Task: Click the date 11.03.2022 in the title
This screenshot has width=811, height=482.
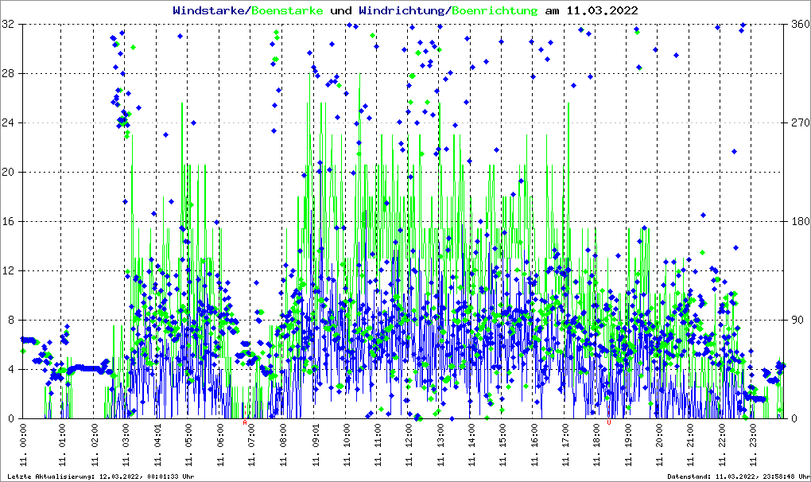Action: tap(603, 10)
